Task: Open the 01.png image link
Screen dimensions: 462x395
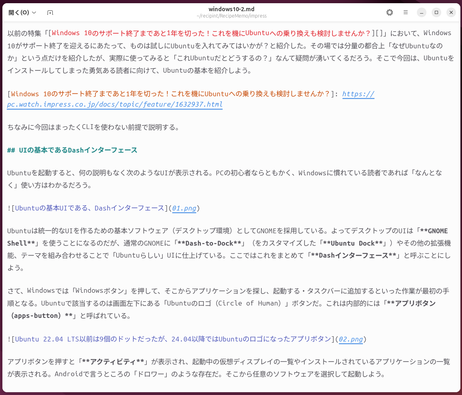Action: (x=184, y=208)
